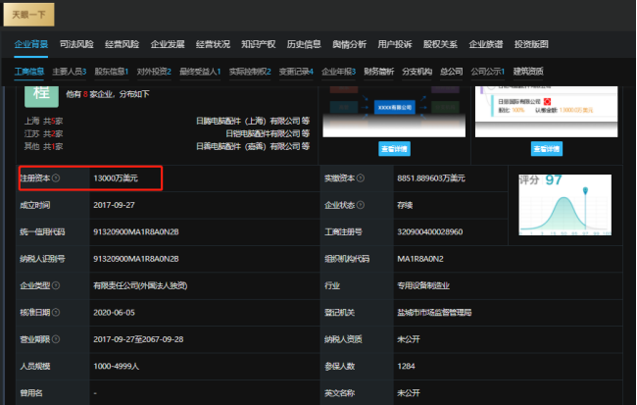Image resolution: width=637 pixels, height=405 pixels.
Task: Select the 成立时间 2017-09-27 value
Action: [x=114, y=205]
